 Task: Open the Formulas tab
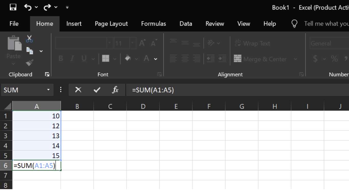click(154, 24)
